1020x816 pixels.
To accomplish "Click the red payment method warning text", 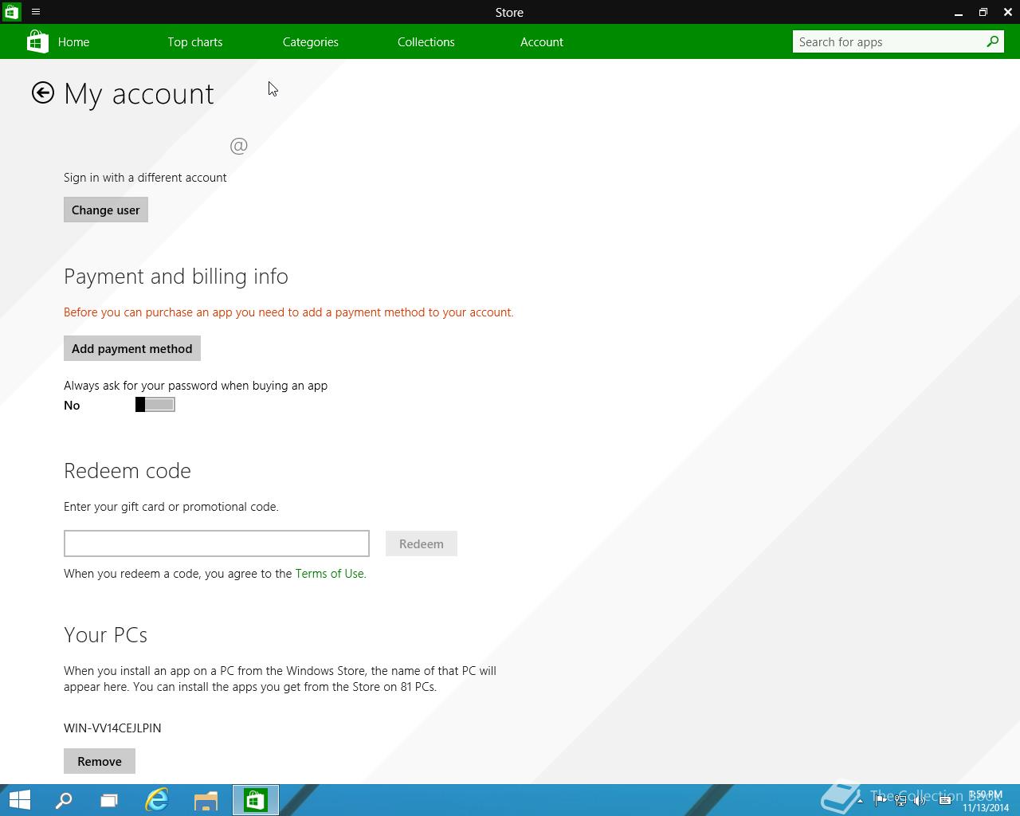I will 288,312.
